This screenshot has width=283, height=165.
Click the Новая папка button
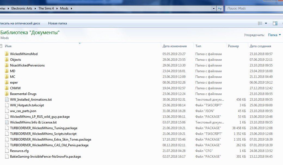(x=57, y=23)
